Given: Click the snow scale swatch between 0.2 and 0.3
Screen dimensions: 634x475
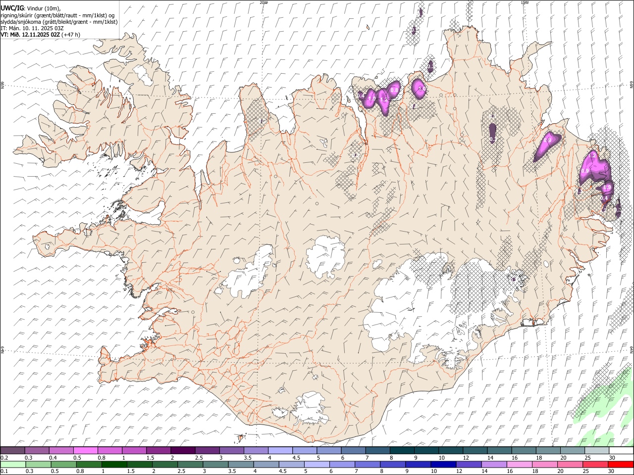Looking at the screenshot, I should point(12,450).
